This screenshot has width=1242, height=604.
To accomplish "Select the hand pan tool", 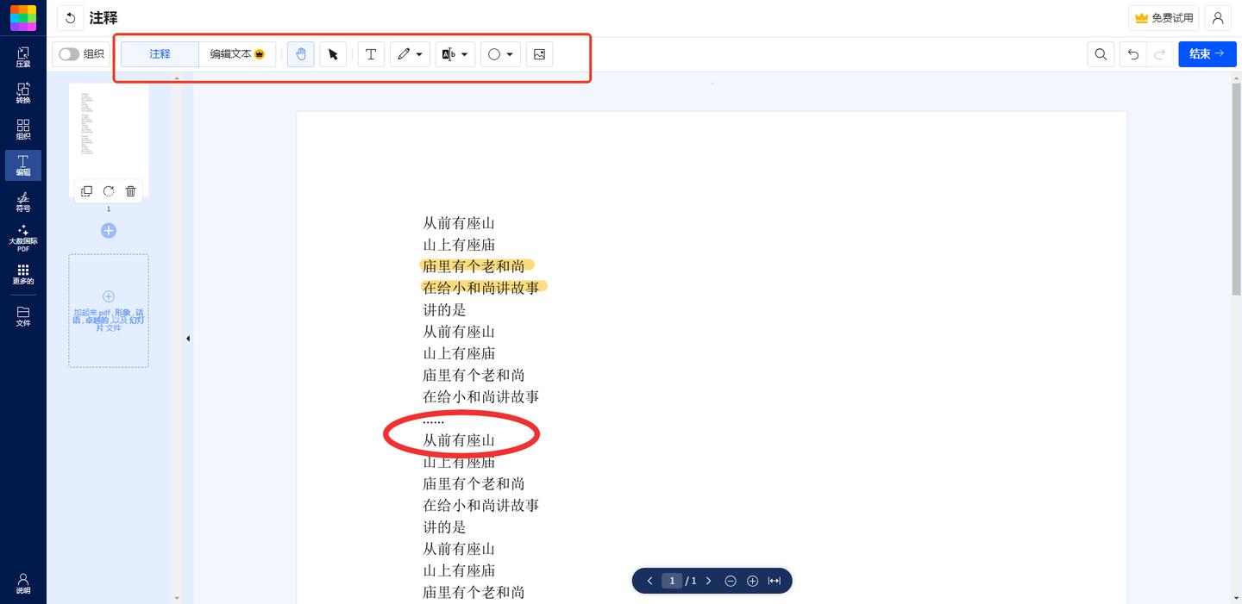I will point(300,54).
